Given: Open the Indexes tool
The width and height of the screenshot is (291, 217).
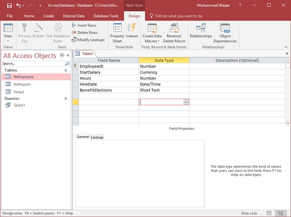Looking at the screenshot, I should pyautogui.click(x=132, y=31).
